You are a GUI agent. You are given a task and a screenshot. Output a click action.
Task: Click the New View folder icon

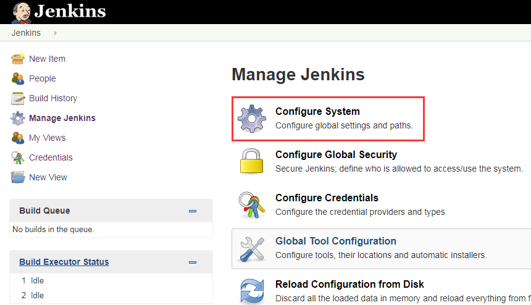tap(18, 177)
